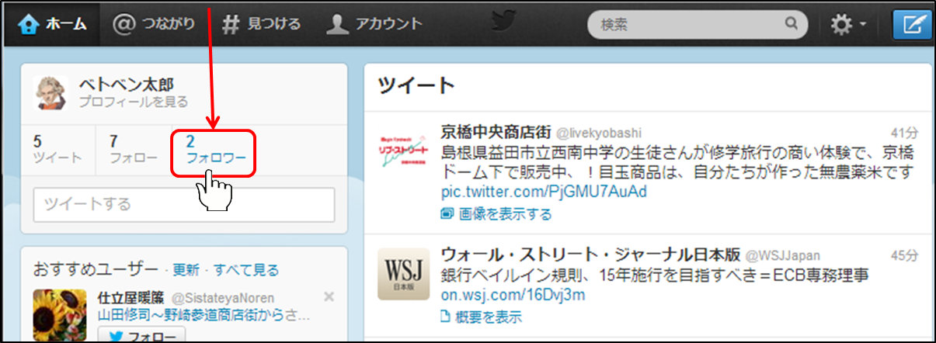View the 5 ツイート count
Viewport: 936px width, 343px height.
coord(57,149)
